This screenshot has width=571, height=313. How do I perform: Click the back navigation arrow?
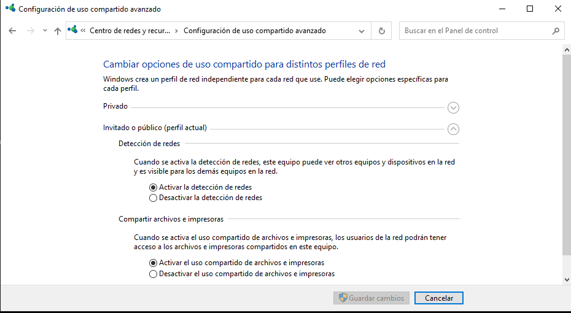pyautogui.click(x=12, y=31)
